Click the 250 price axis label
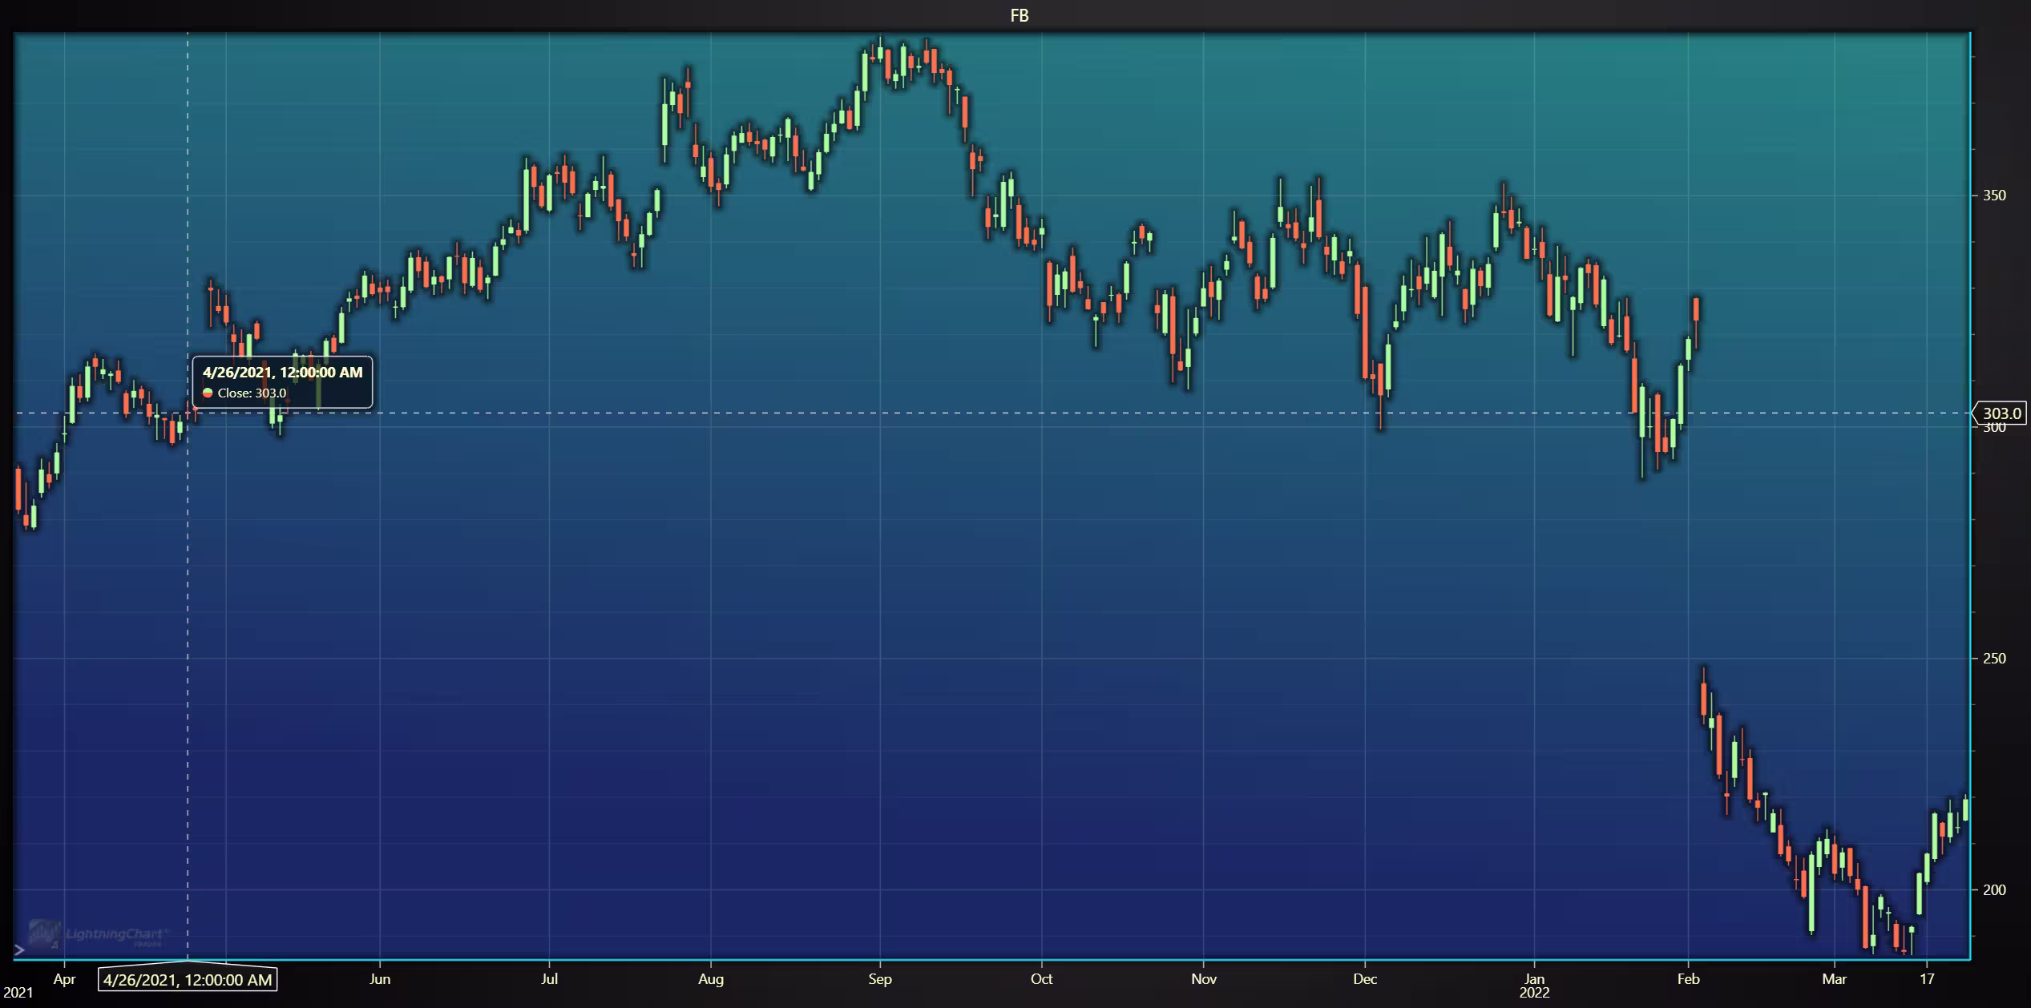The image size is (2031, 1008). click(1994, 659)
